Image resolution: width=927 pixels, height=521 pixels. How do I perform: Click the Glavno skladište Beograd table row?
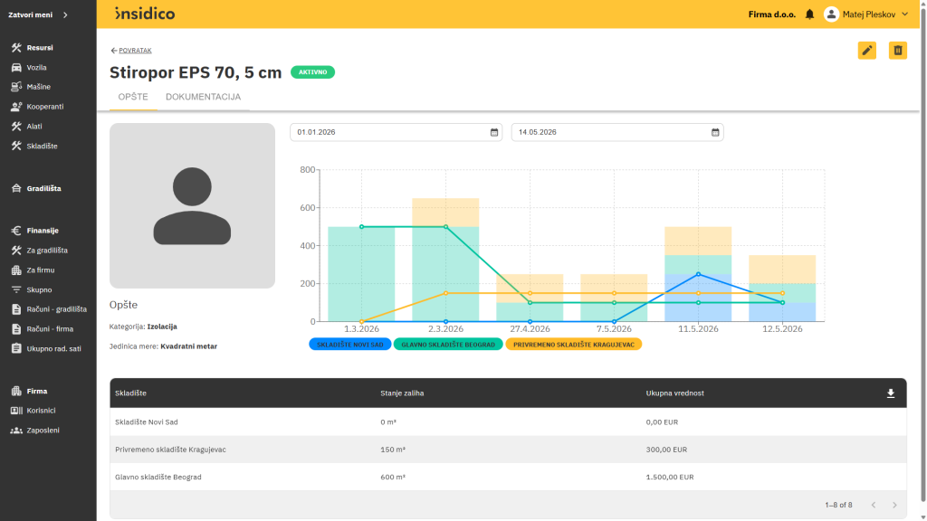[x=508, y=477]
